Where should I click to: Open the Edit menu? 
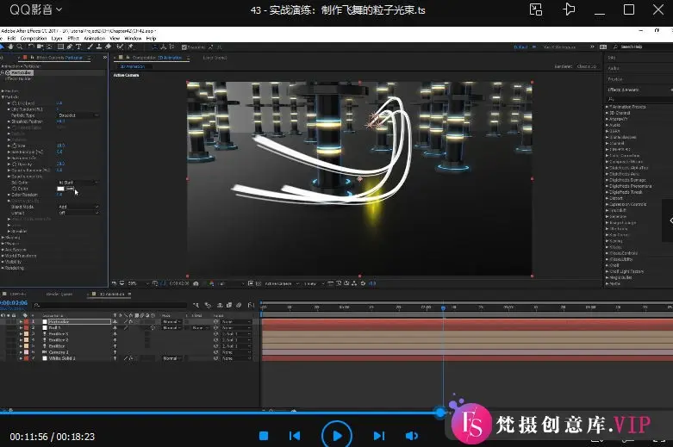tap(11, 38)
